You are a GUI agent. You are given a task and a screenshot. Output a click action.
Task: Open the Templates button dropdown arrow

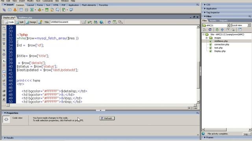click(x=67, y=10)
